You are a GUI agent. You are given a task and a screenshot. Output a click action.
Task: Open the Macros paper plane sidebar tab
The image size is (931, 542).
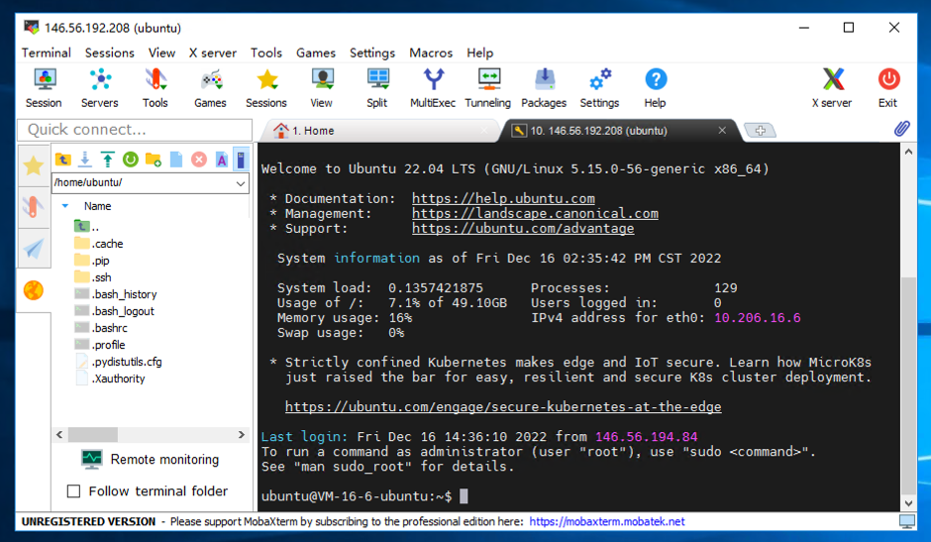click(x=34, y=249)
